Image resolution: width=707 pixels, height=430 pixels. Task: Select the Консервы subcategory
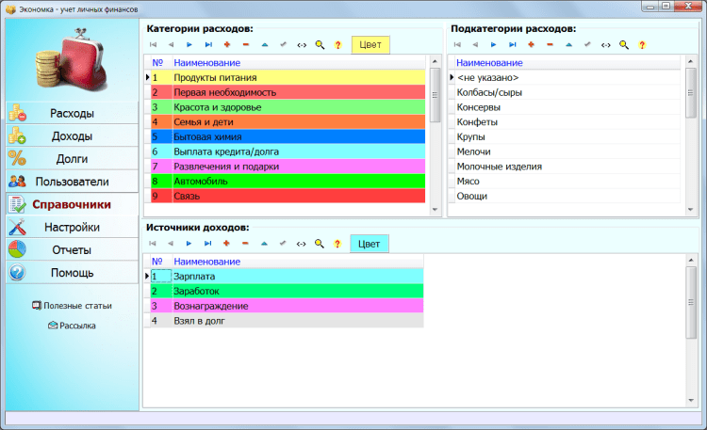567,107
